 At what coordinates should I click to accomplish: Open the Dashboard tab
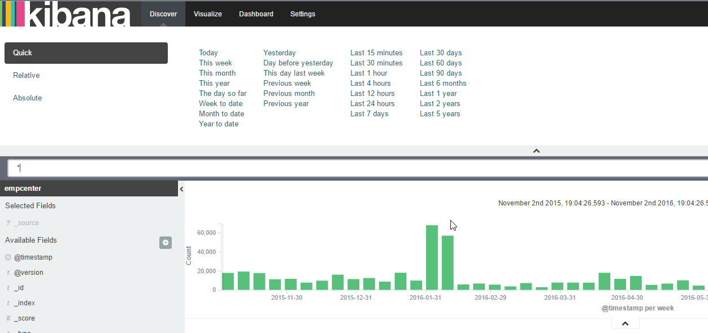pos(256,14)
